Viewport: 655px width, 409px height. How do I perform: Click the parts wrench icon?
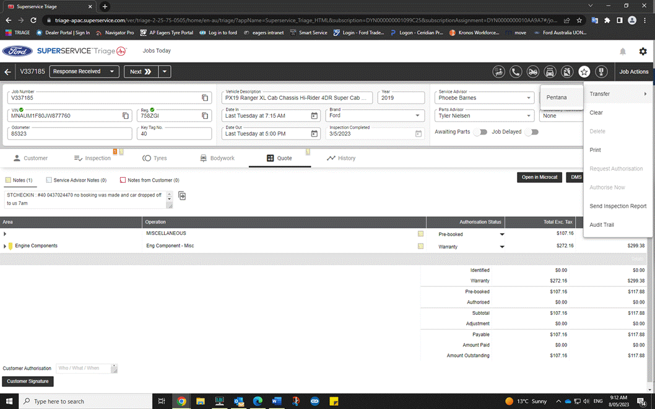[x=567, y=72]
